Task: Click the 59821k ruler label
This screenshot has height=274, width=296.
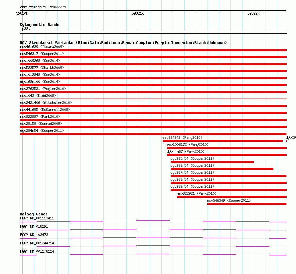Action: (138, 13)
